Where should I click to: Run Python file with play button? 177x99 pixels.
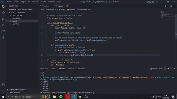(165, 6)
